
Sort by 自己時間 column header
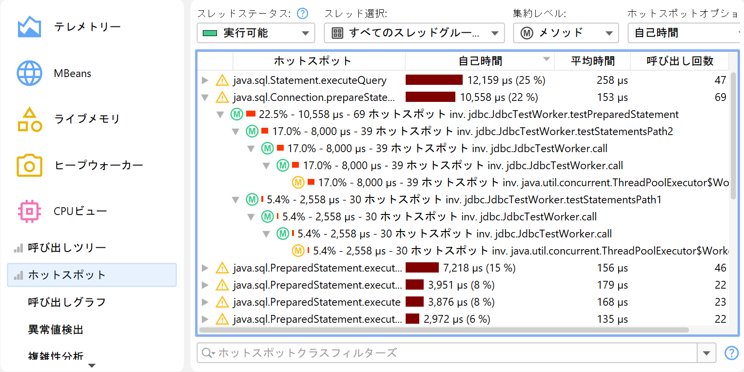click(480, 61)
